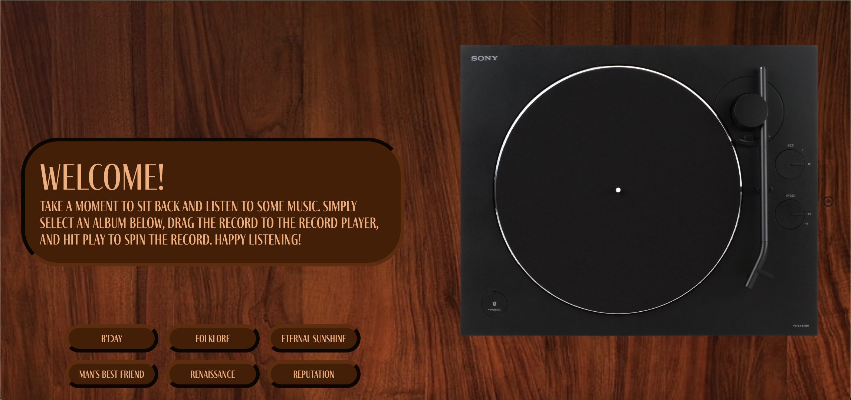Select the Renaissance album button
Screen dimensions: 851x400
point(213,374)
